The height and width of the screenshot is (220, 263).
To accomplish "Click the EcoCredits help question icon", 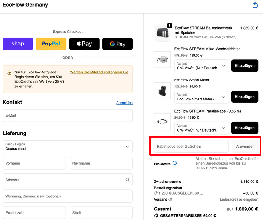I will [x=175, y=163].
